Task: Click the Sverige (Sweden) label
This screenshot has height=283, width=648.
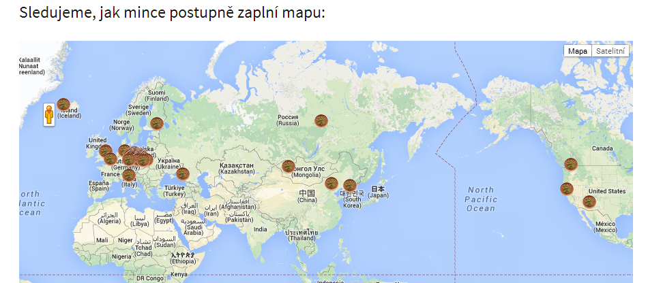Action: (138, 110)
